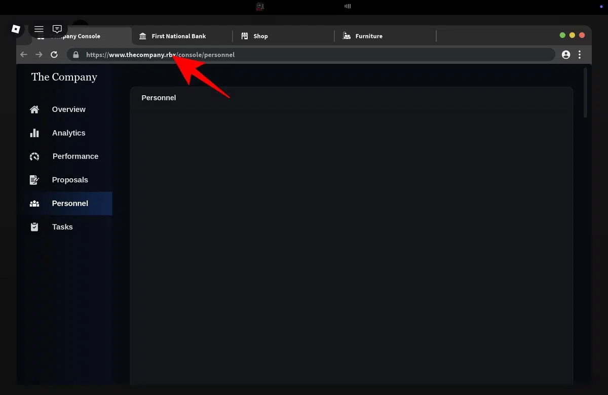Click the Proposals document icon

click(x=34, y=180)
